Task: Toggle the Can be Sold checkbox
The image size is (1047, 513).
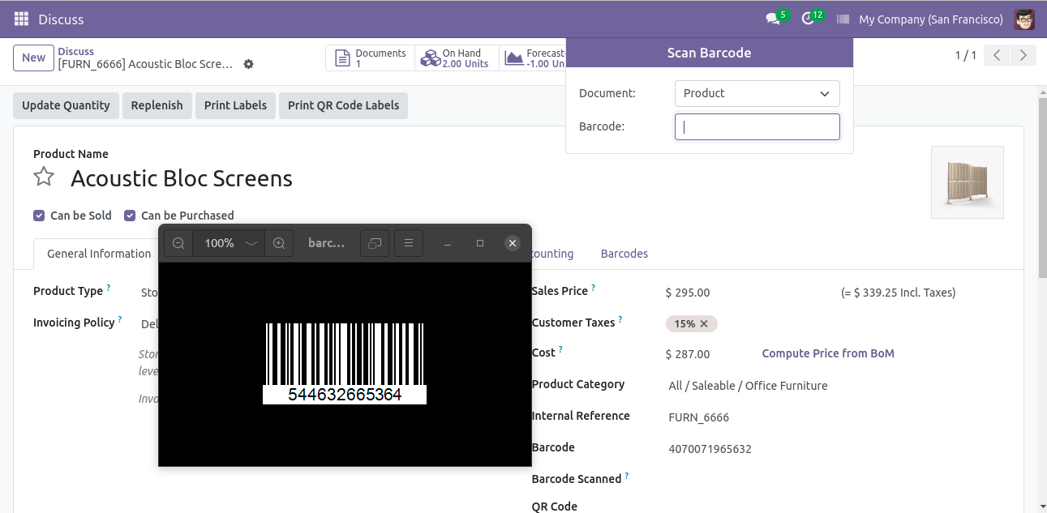Action: coord(39,216)
